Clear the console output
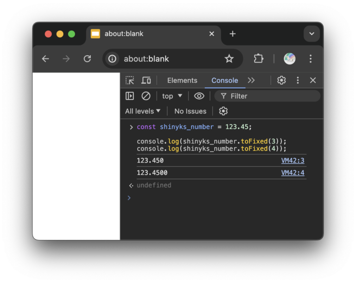 tap(146, 96)
